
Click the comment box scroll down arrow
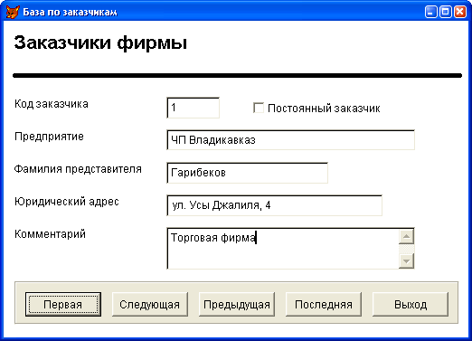point(406,261)
